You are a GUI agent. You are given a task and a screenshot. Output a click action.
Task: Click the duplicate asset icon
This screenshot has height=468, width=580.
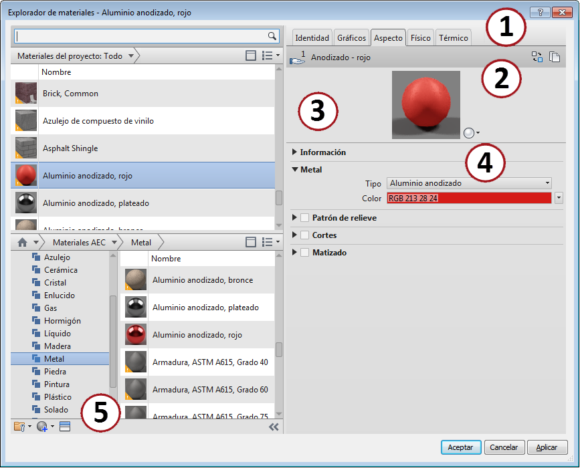pyautogui.click(x=555, y=57)
